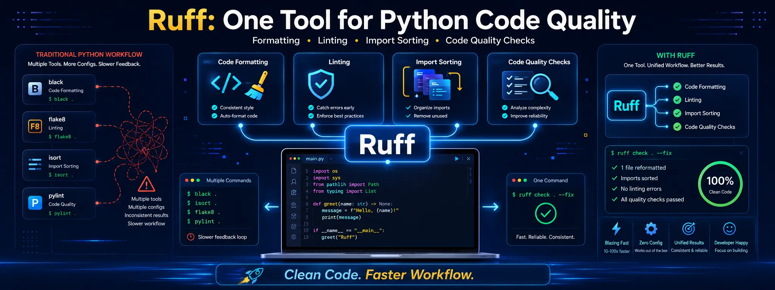Toggle the 'Analyze complexity' check

coord(505,108)
